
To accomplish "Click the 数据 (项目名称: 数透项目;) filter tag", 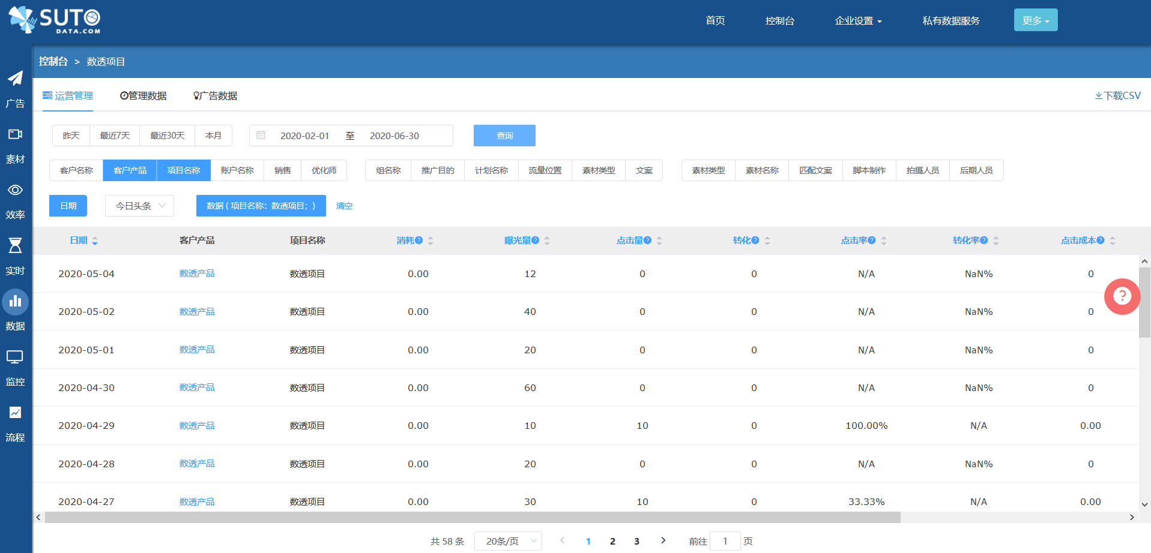I will (x=261, y=206).
